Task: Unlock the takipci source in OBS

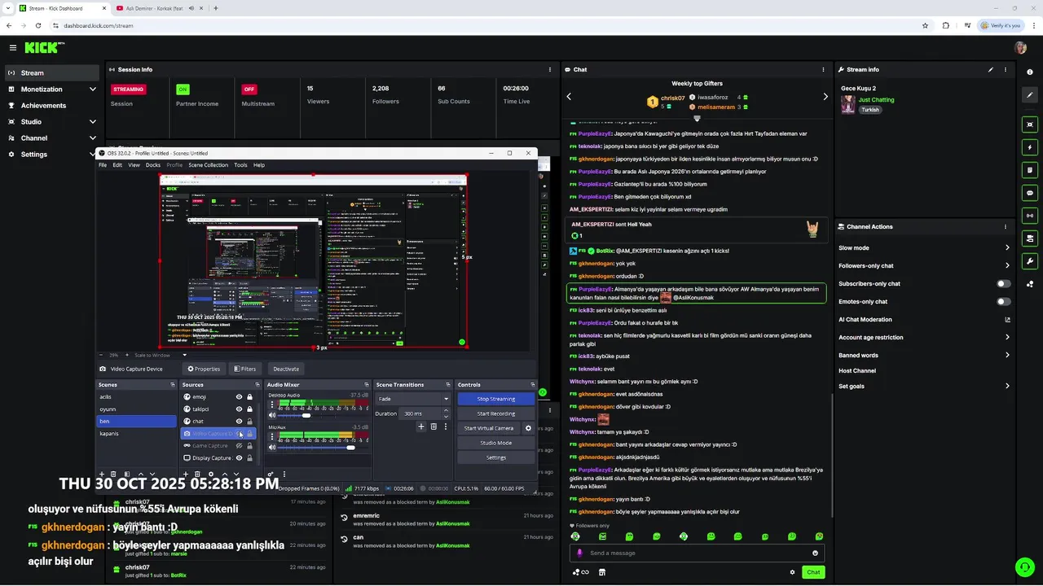Action: tap(249, 409)
